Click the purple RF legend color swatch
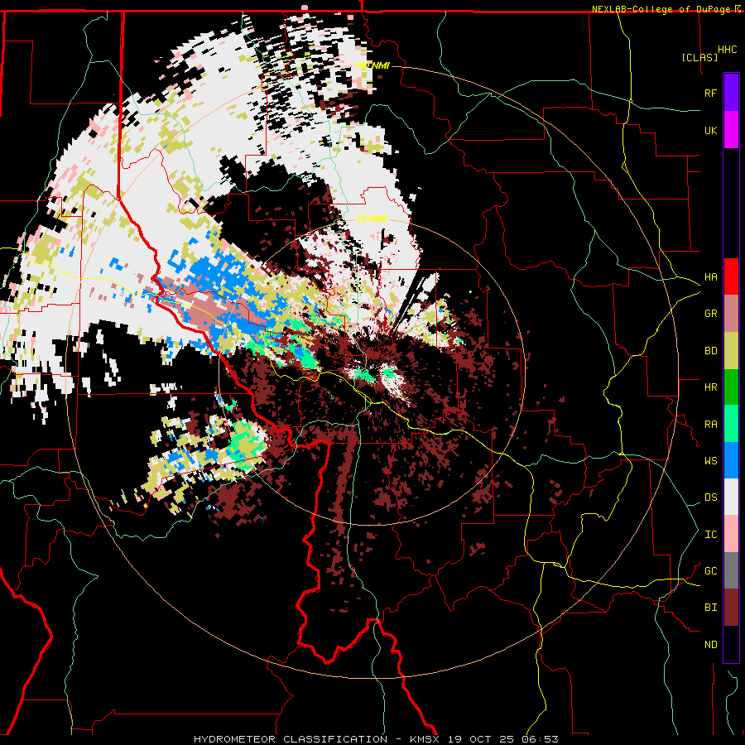 [731, 93]
